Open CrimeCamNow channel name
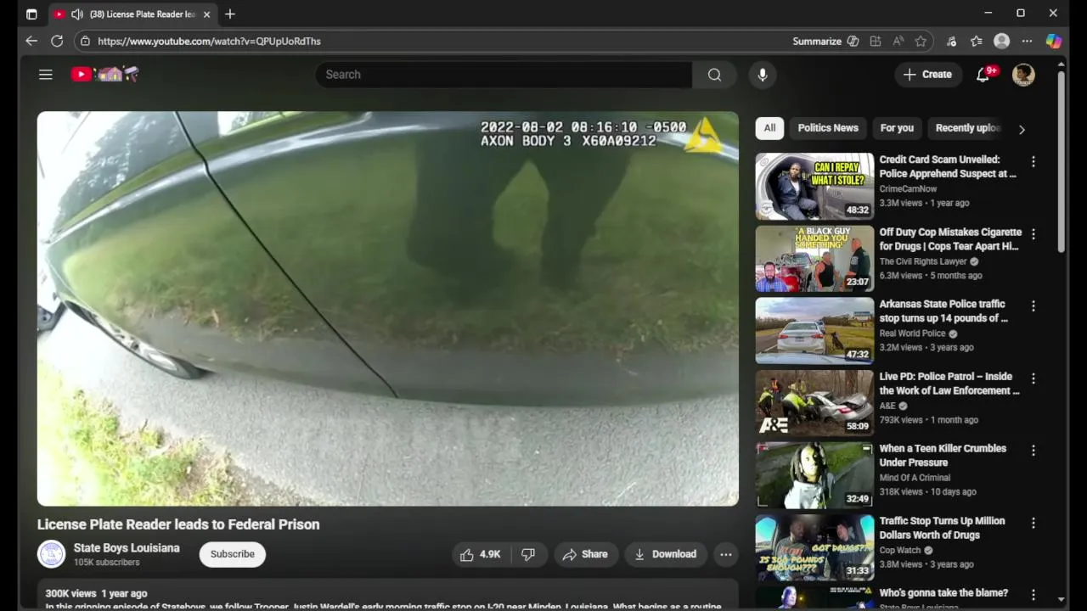This screenshot has width=1087, height=611. [908, 189]
